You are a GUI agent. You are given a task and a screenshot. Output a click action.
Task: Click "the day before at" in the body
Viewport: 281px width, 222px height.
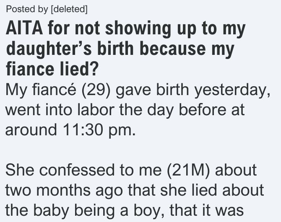pyautogui.click(x=182, y=110)
